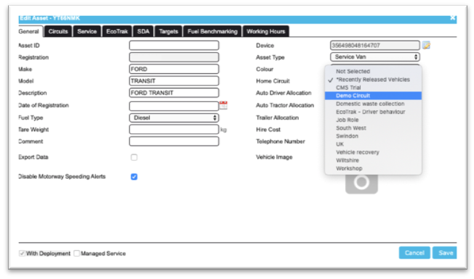Open the Asset Type Service Van dropdown
The image size is (474, 279).
375,57
